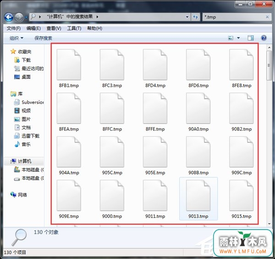Select the 8FFE.tmp file icon

(155, 108)
